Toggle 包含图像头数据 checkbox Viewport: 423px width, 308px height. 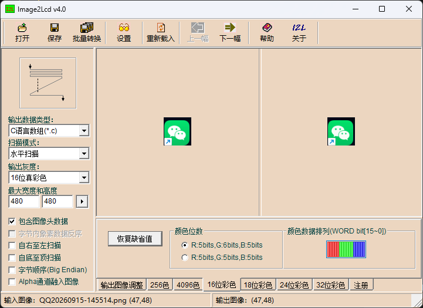tap(12, 221)
